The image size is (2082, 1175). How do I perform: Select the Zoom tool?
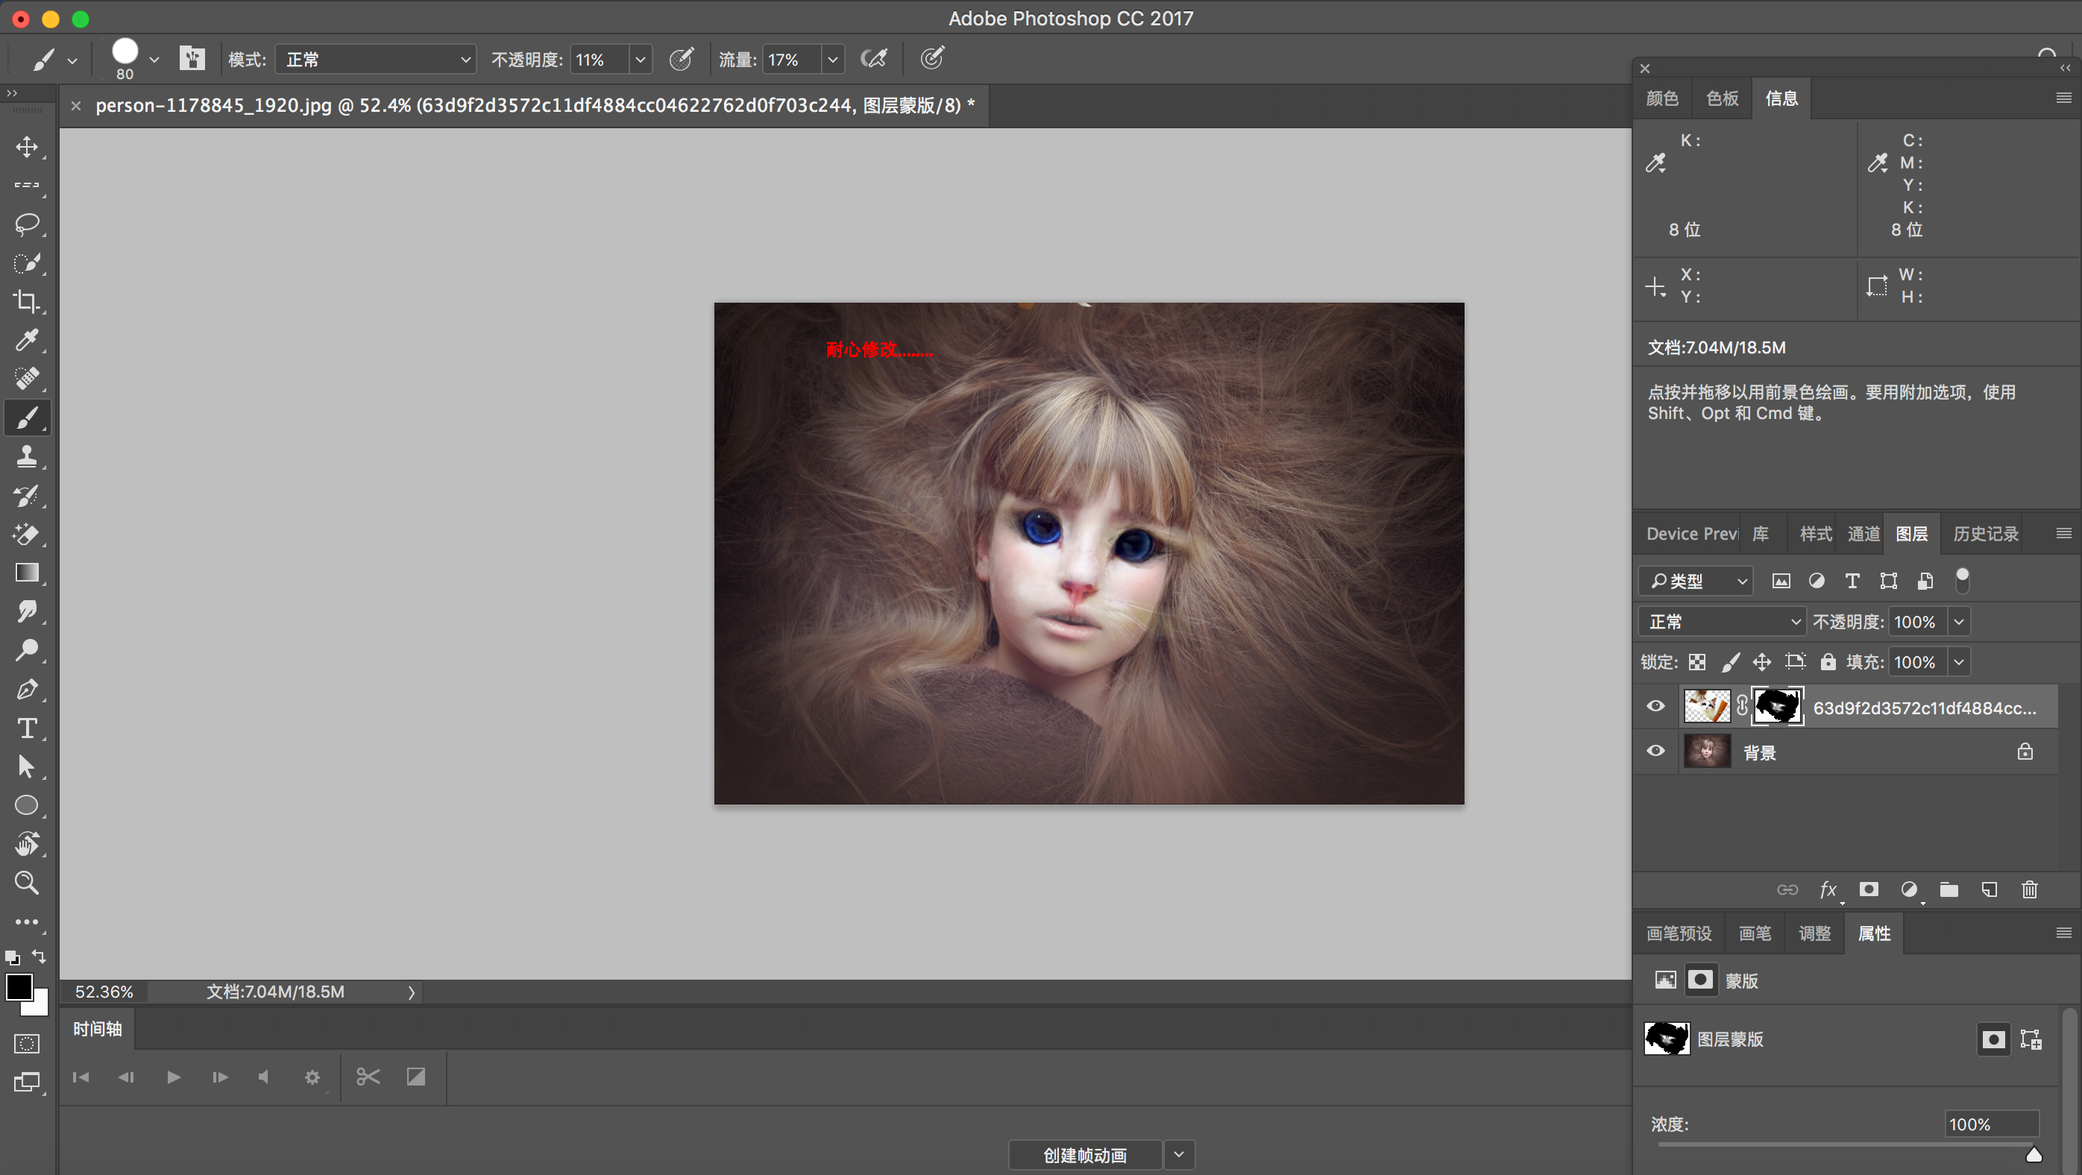27,883
